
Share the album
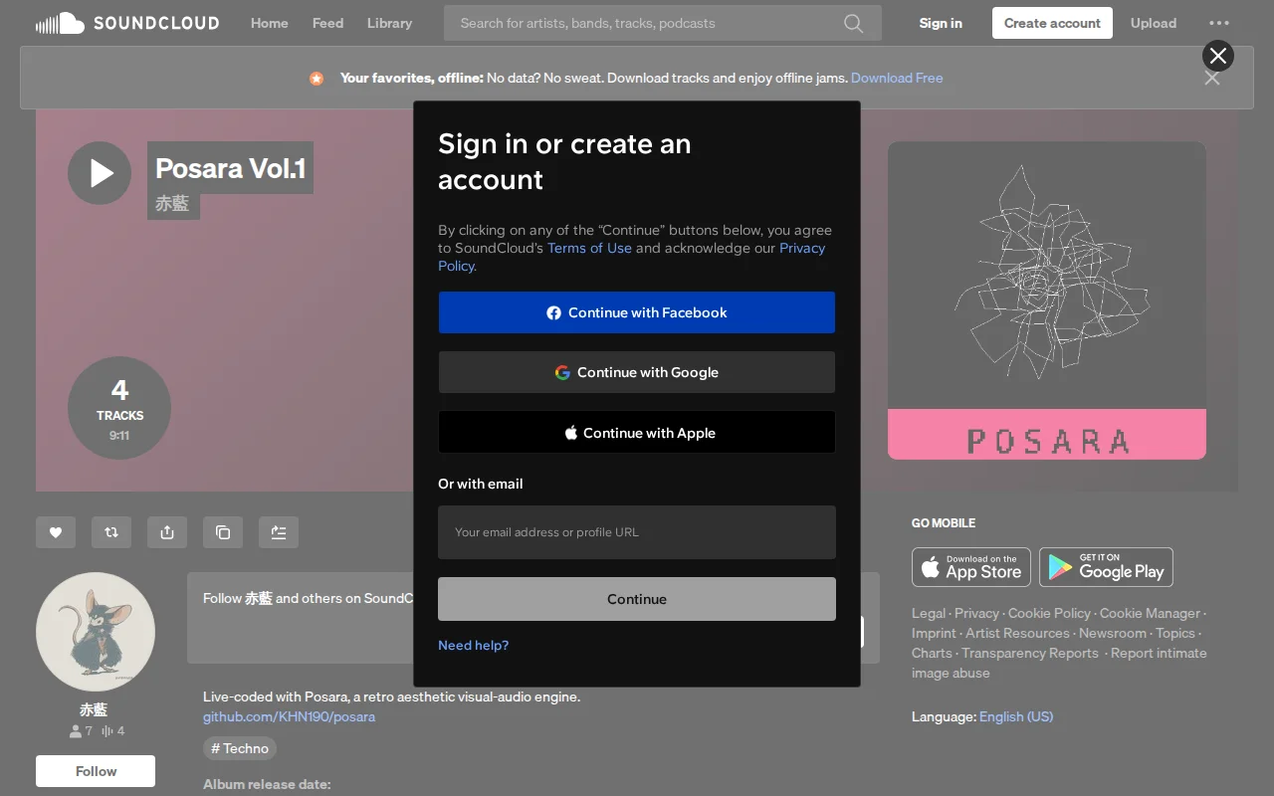click(167, 532)
